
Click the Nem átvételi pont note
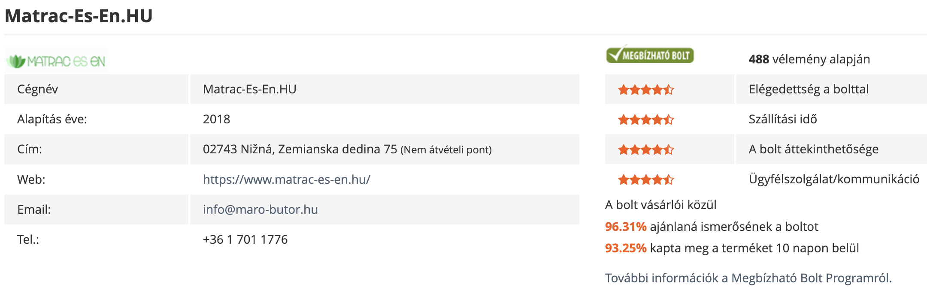446,150
